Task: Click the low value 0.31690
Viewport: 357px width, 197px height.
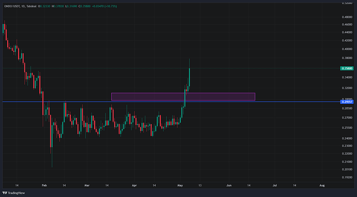Action: tap(72, 6)
